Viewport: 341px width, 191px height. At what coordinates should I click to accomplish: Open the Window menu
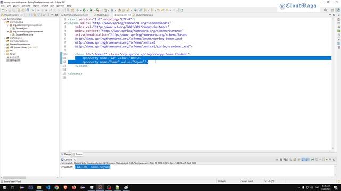point(60,6)
